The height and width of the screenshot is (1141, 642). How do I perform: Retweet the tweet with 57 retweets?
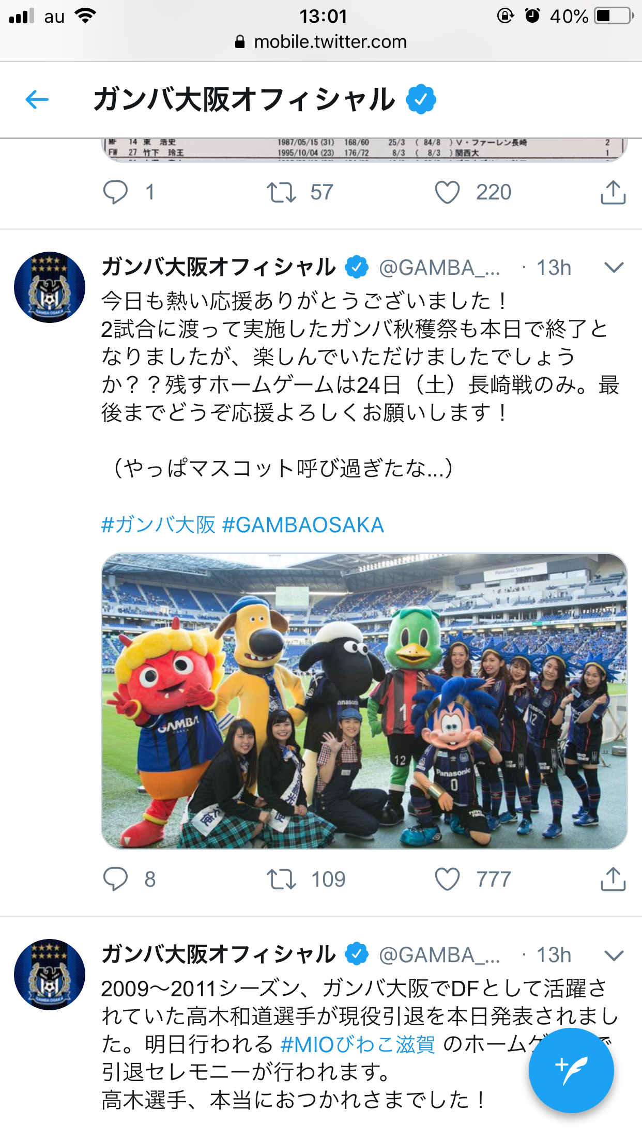[281, 192]
